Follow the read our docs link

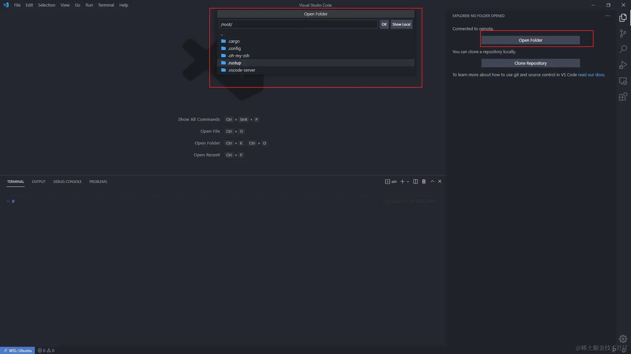coord(591,75)
